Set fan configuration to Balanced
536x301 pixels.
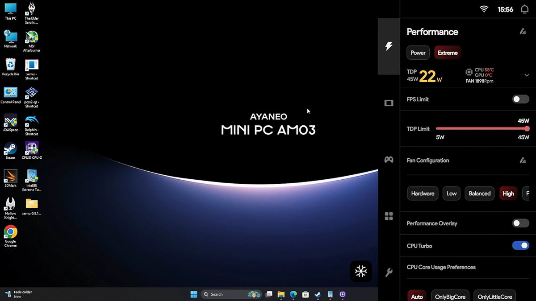(480, 194)
